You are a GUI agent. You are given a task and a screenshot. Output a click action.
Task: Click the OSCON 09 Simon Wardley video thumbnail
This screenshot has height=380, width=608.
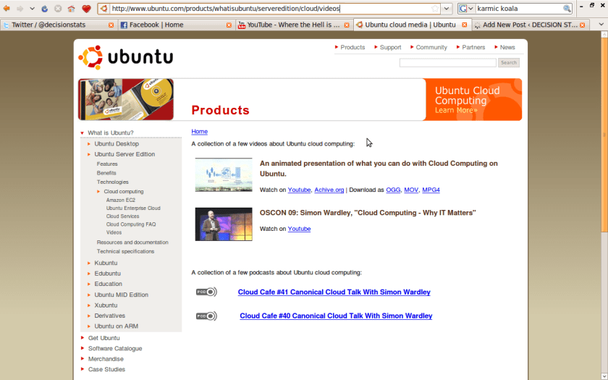pyautogui.click(x=224, y=224)
